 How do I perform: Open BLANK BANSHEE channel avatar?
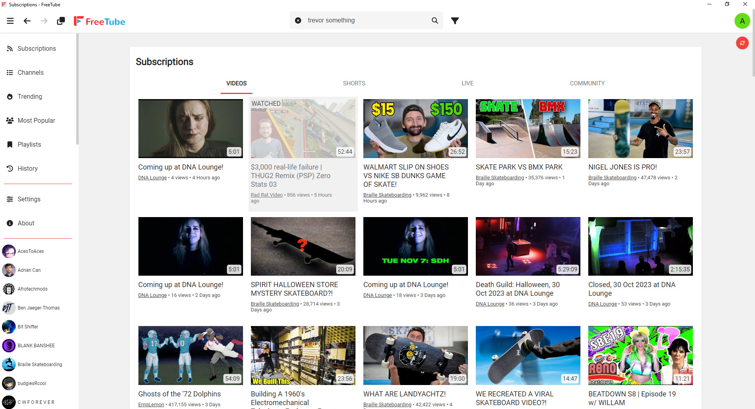tap(9, 345)
